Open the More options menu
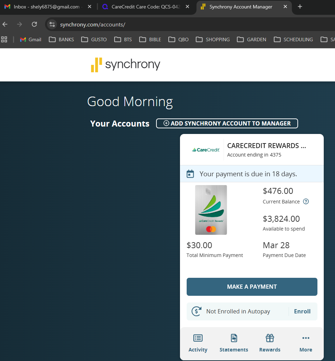Screen dimensions: 335x361 click(x=306, y=343)
